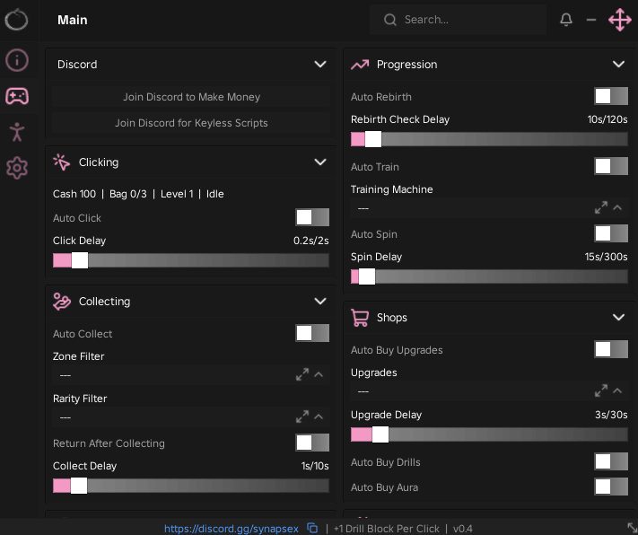This screenshot has height=535, width=638.
Task: Click the Progression trend arrow icon
Action: [x=360, y=65]
